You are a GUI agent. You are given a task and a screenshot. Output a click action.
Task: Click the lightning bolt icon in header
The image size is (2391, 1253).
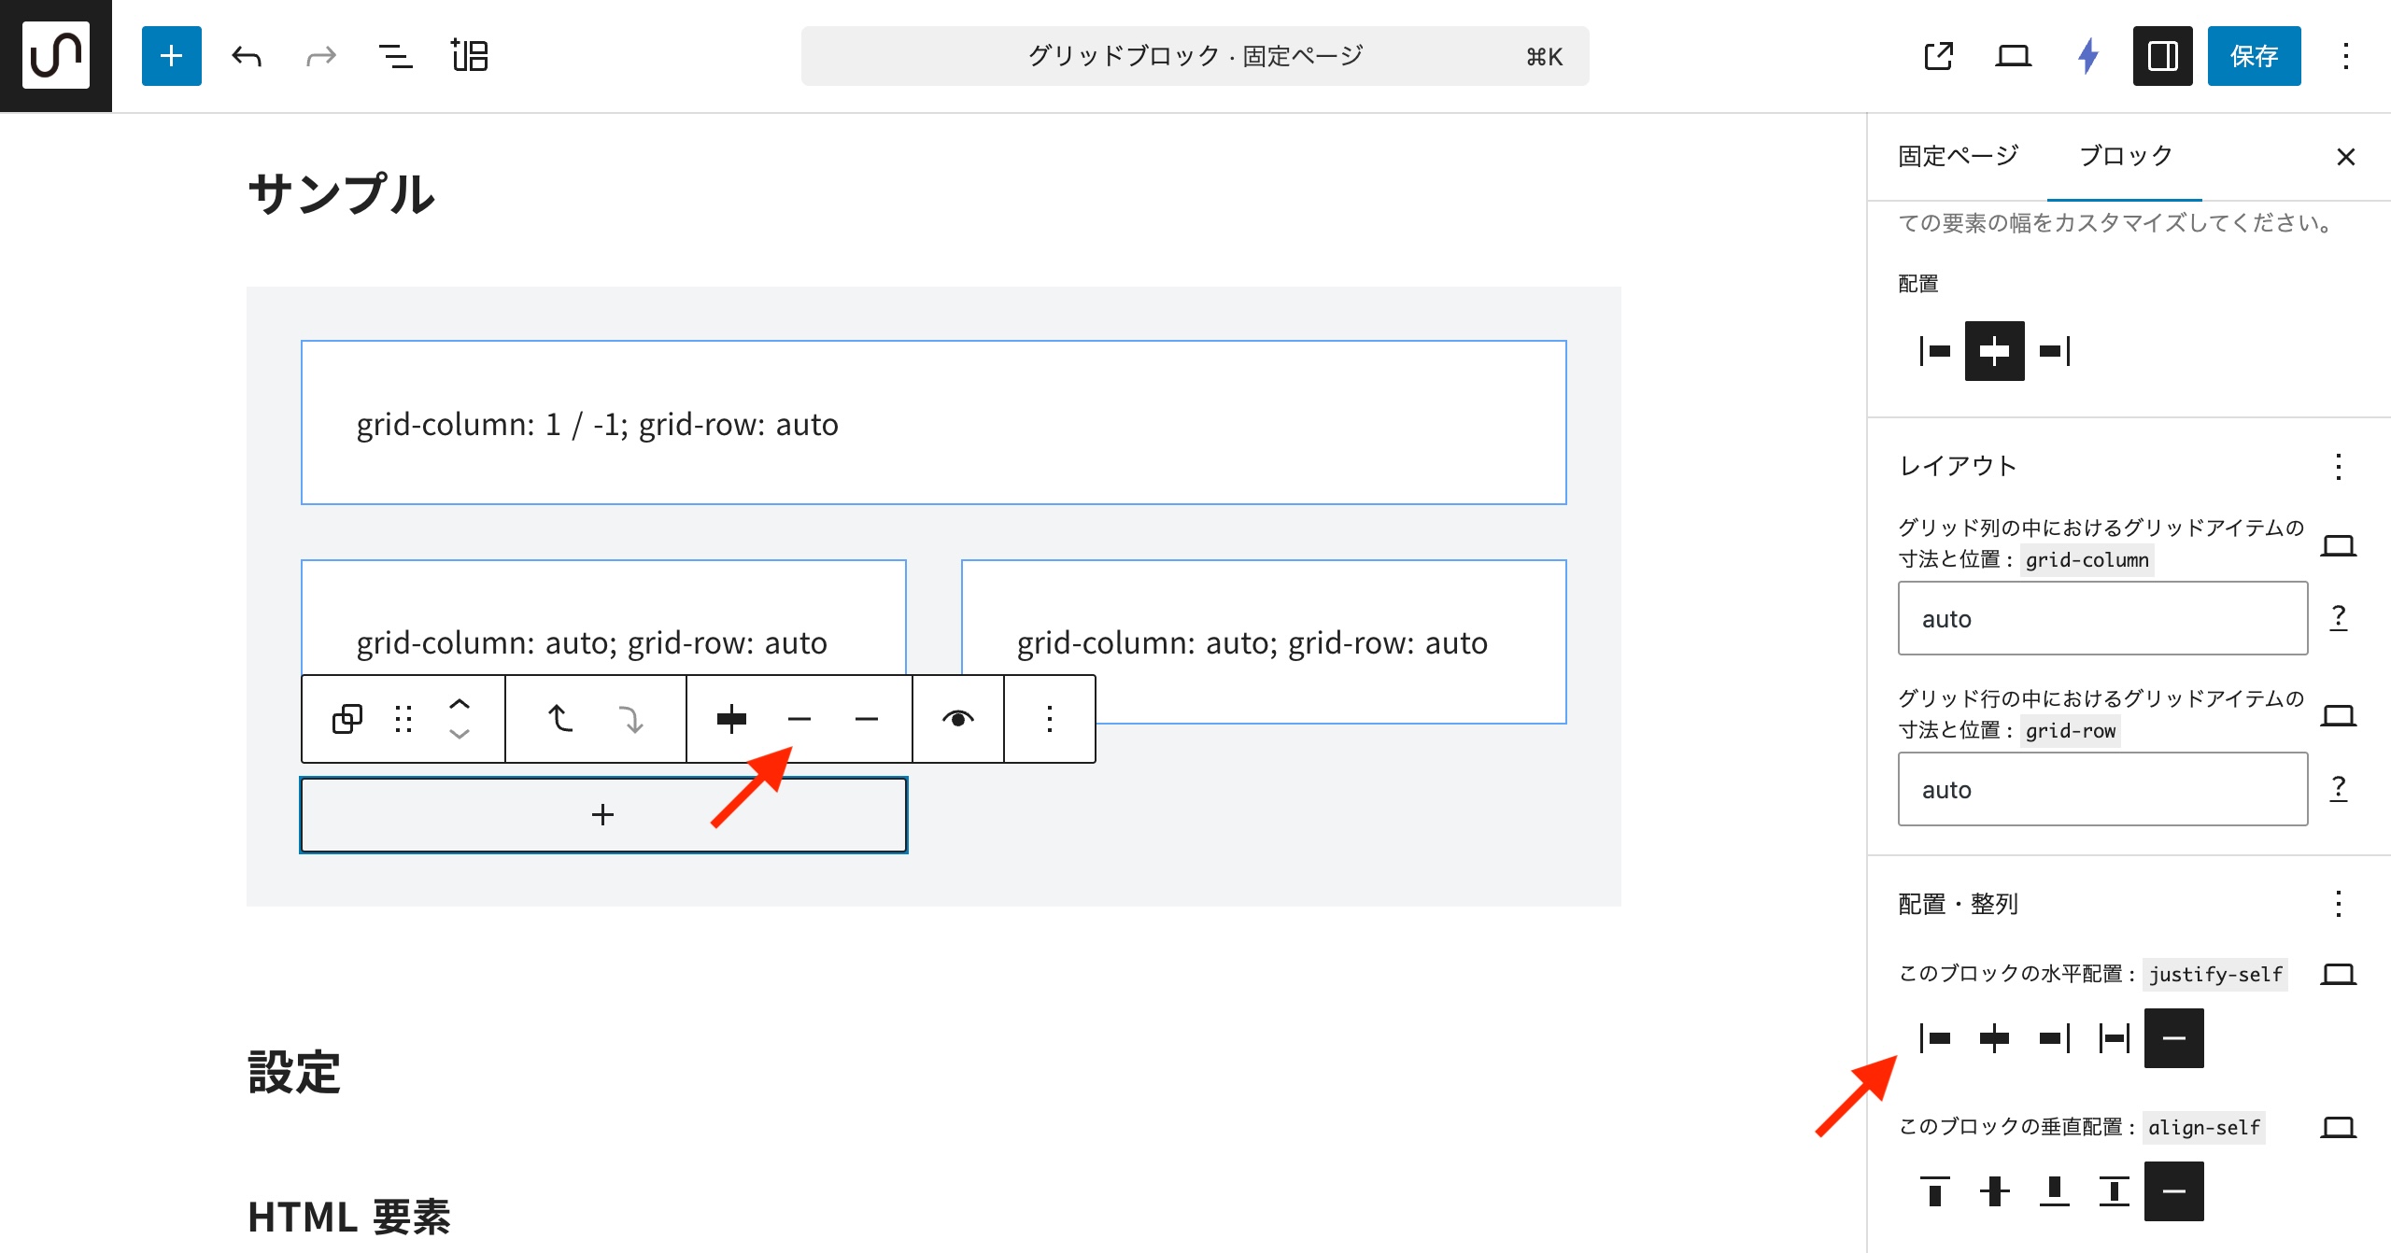2088,56
